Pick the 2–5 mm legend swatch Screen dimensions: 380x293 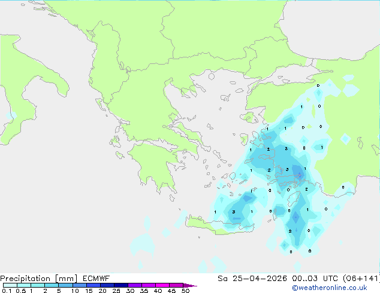(52, 285)
